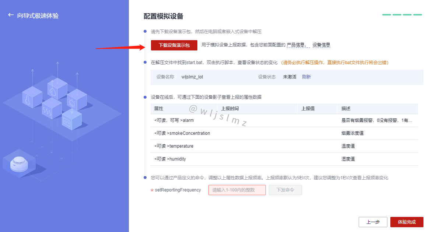Click the smoke detector illustration
Viewport: 436px width, 232px height.
tap(19, 164)
